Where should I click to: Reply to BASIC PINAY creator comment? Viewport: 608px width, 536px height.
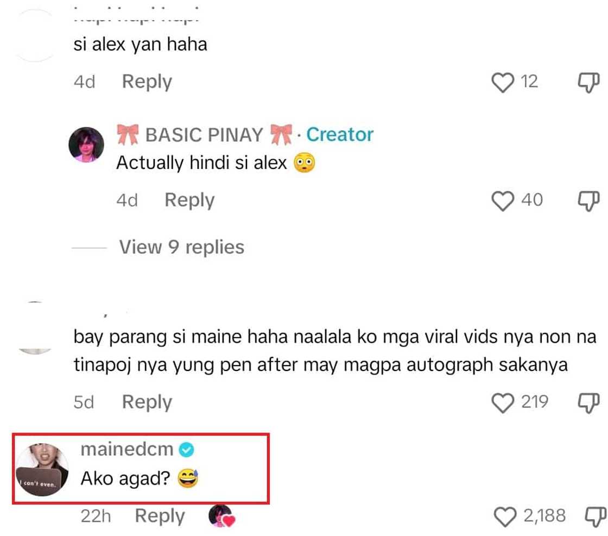(189, 200)
